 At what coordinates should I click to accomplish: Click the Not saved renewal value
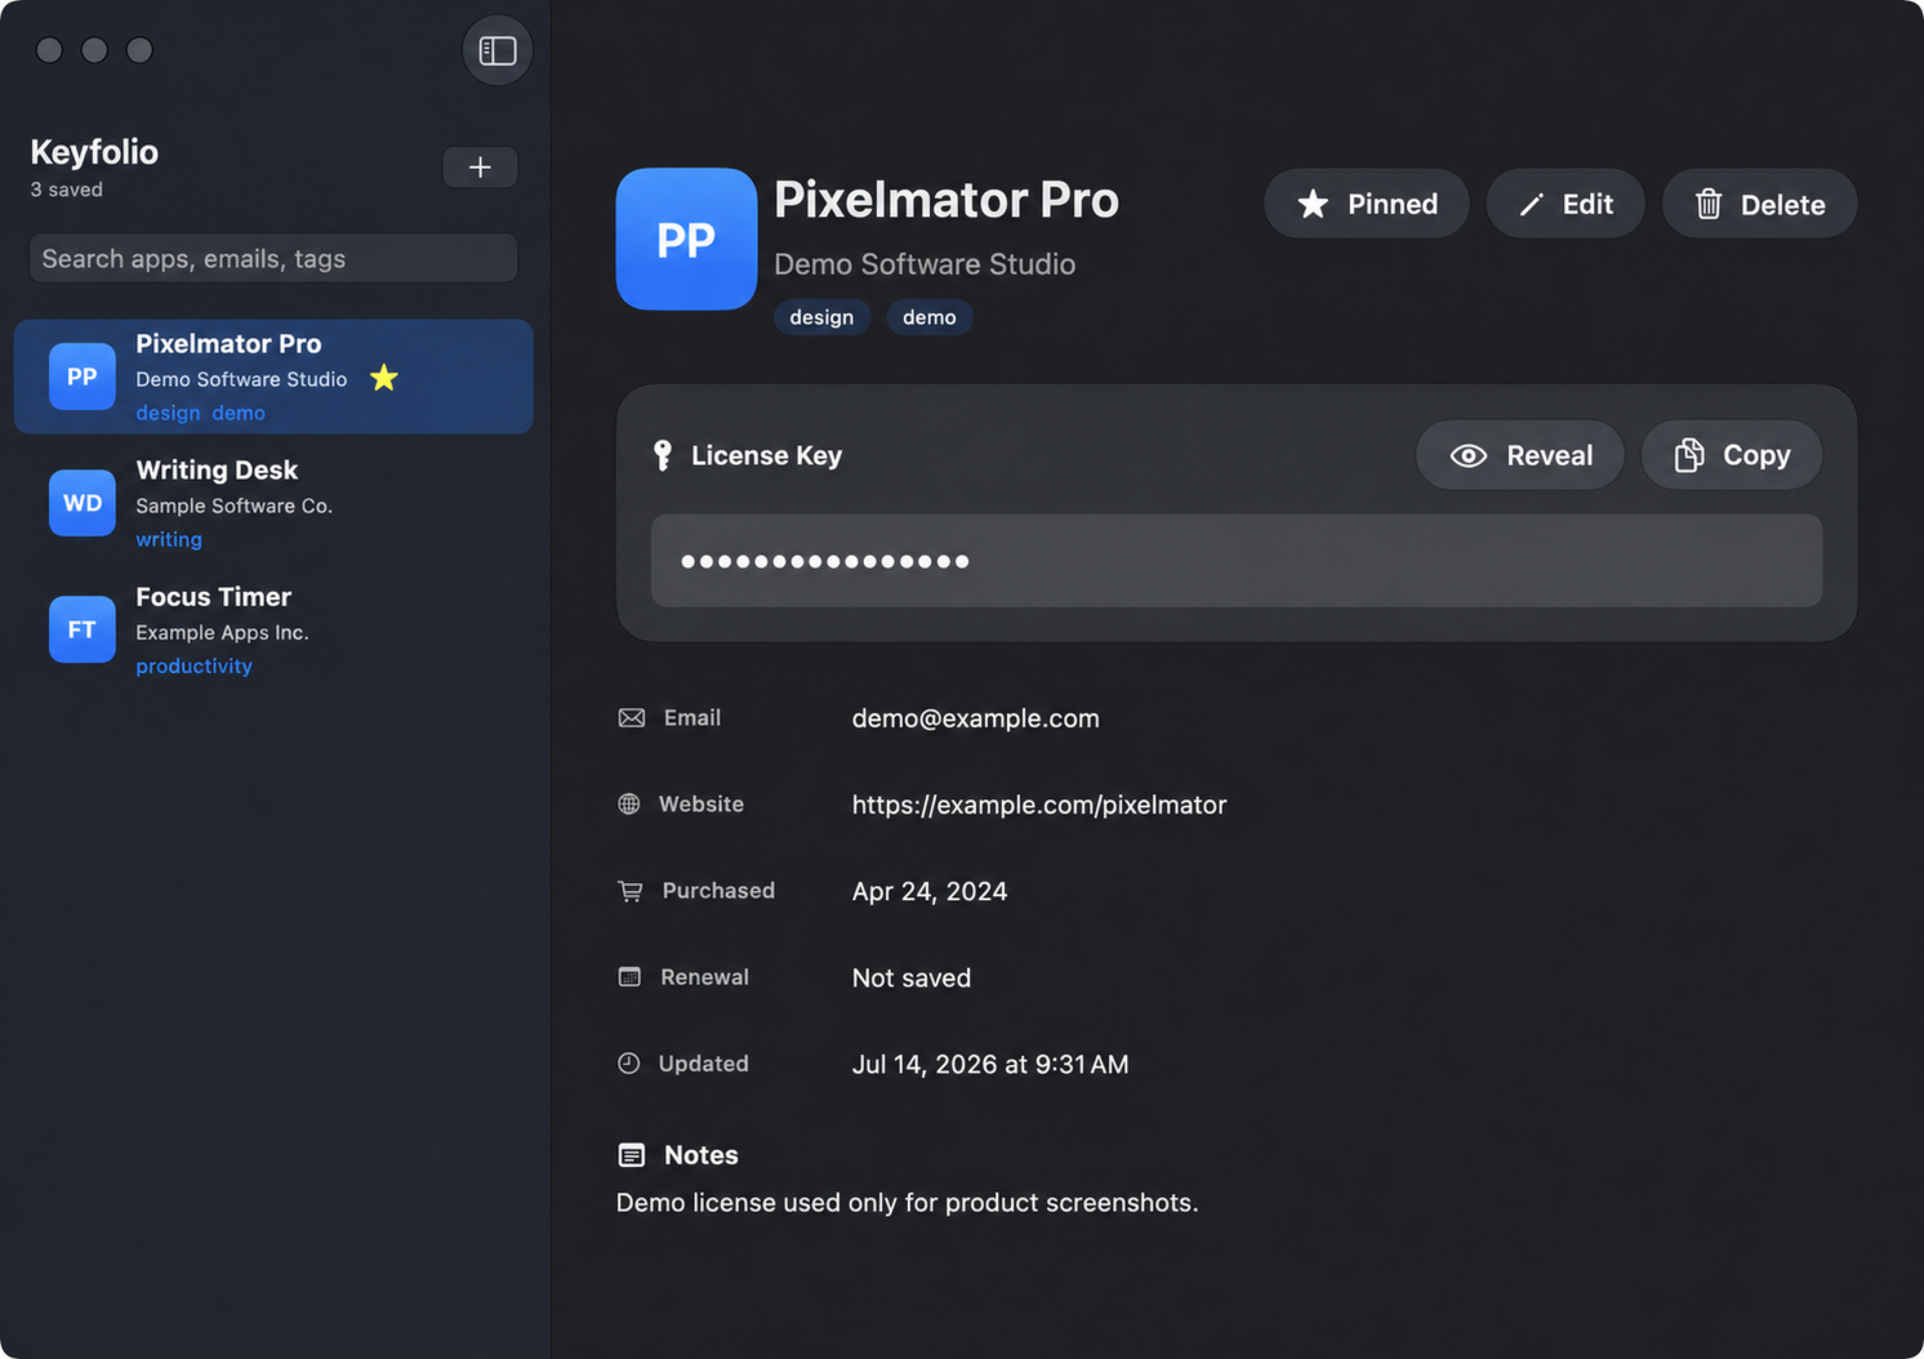coord(911,978)
